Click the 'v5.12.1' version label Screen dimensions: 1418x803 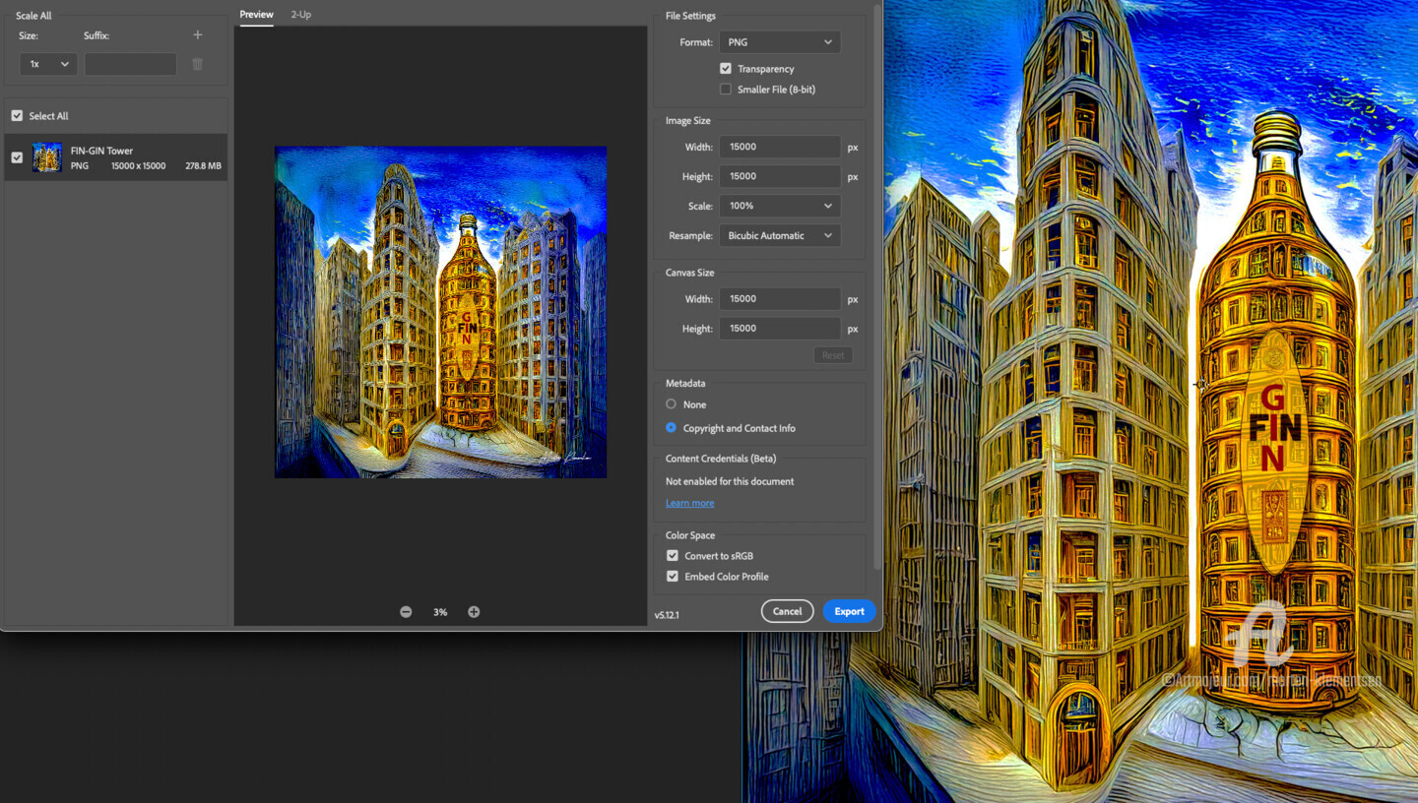pos(667,615)
